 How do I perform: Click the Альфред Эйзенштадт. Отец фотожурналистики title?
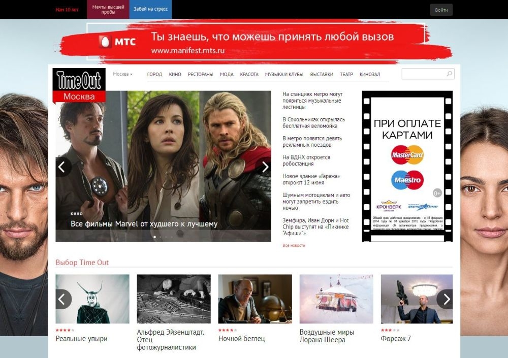tap(171, 340)
